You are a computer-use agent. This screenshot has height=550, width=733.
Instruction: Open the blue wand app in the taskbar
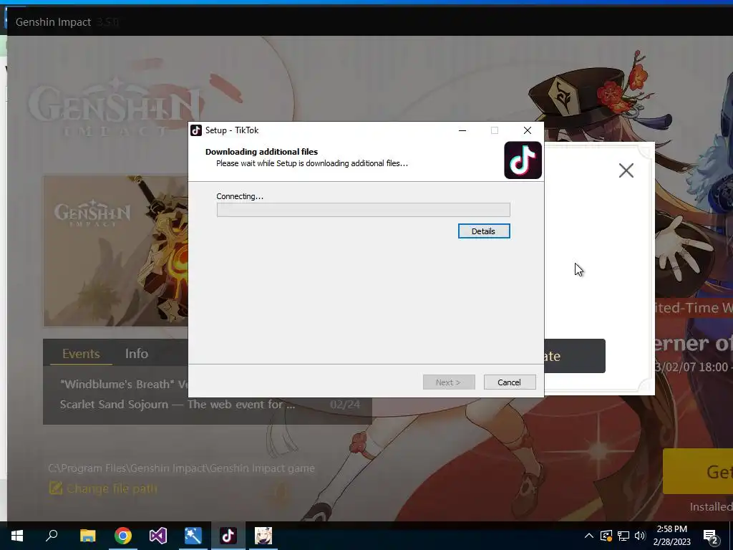coord(193,536)
